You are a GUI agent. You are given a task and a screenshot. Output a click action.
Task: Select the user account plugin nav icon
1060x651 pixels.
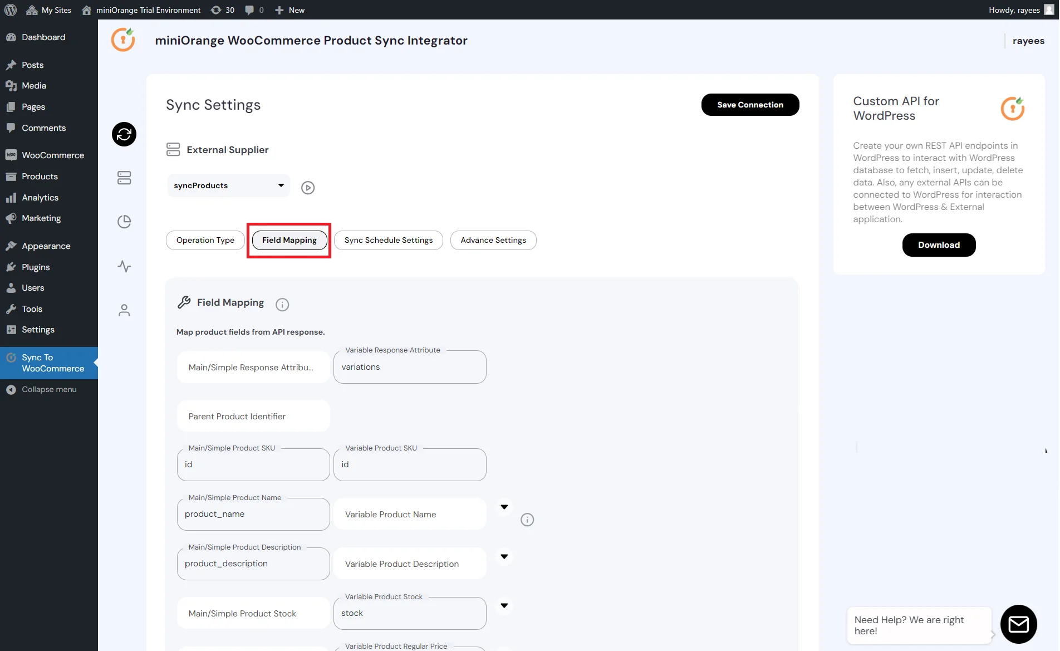(x=124, y=310)
